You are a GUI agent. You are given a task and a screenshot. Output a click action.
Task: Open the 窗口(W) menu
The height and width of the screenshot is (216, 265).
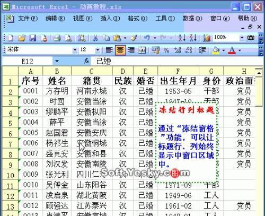point(220,18)
